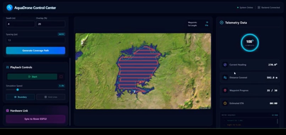
Task: Click the Estimated ETA clock icon
Action: click(x=225, y=103)
